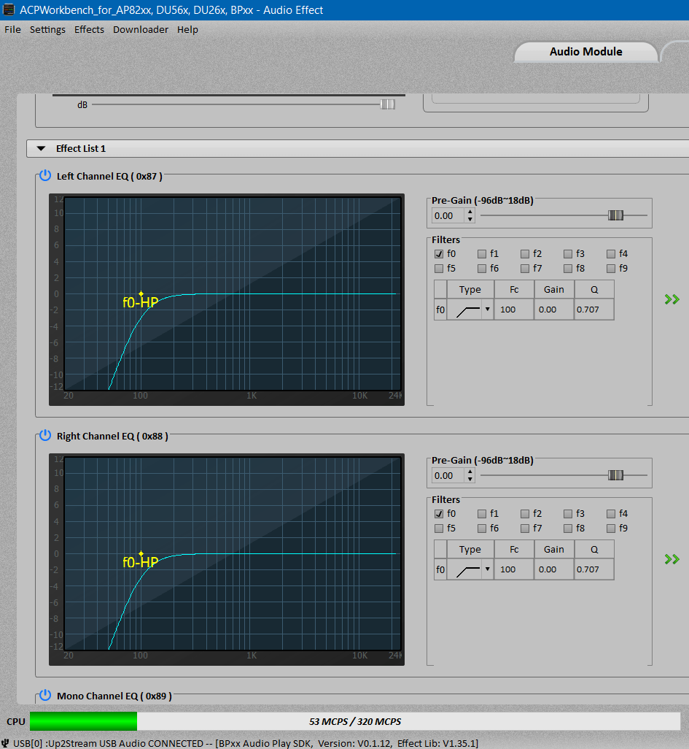Screen dimensions: 689x749
Task: Click Type column header in Left Channel table
Action: (470, 290)
